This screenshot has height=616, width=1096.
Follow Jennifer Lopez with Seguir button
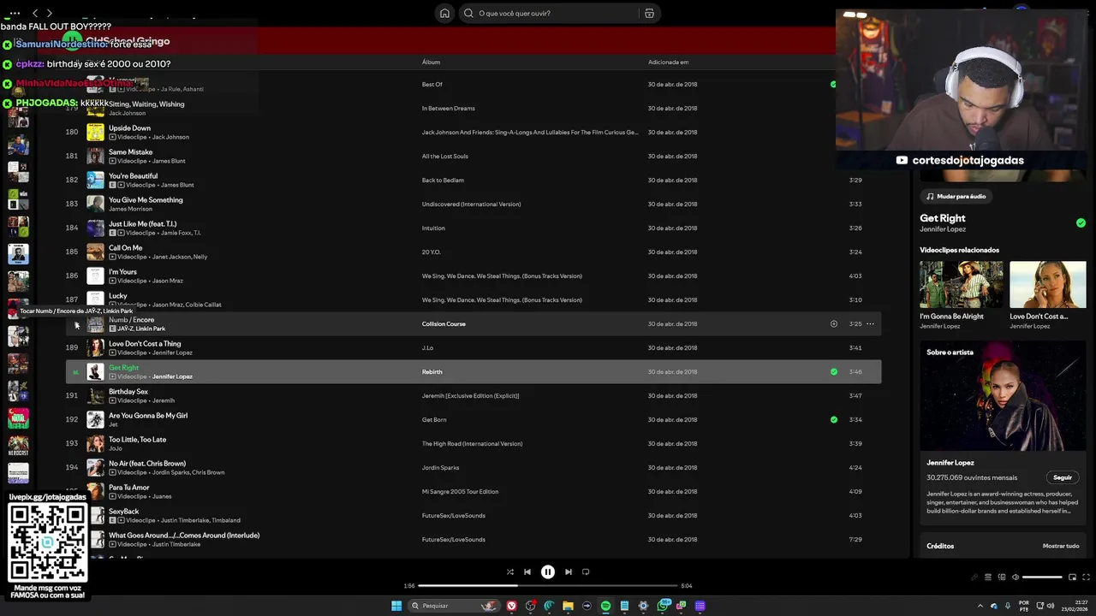point(1063,477)
